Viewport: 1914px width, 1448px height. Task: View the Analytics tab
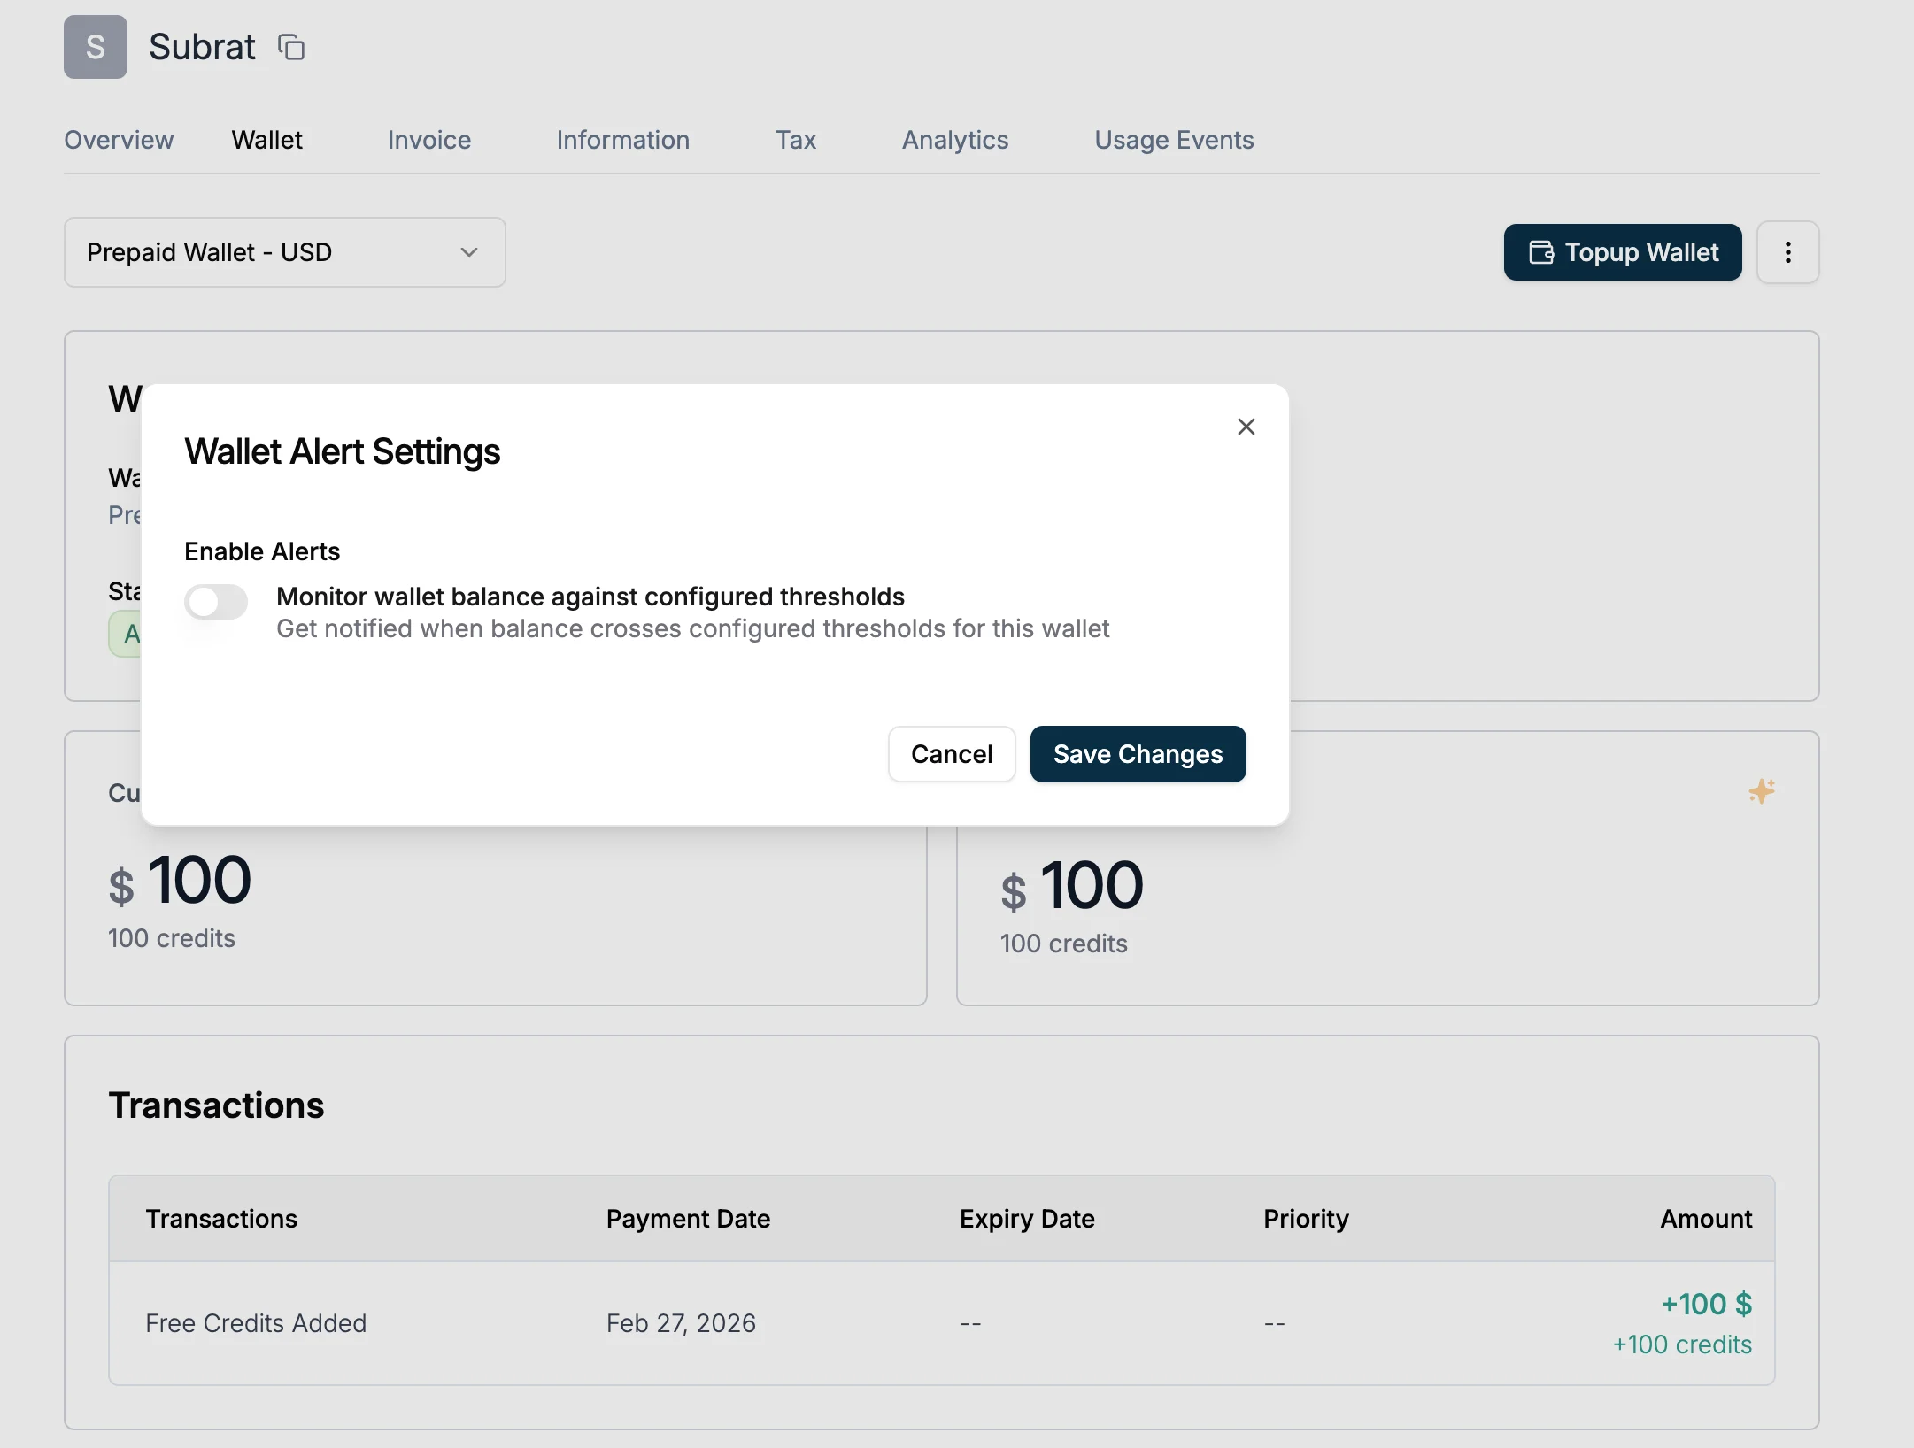[x=955, y=140]
